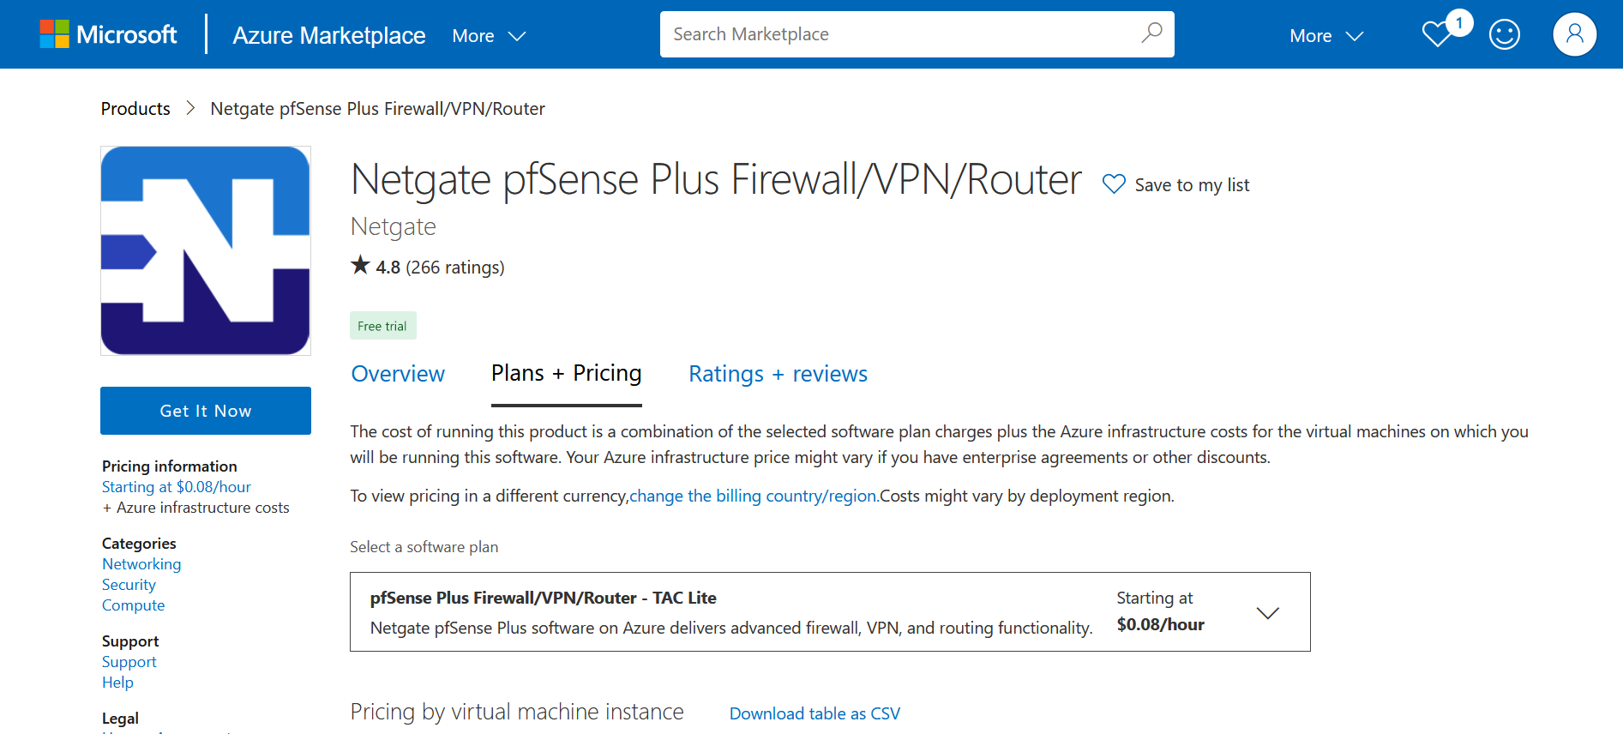This screenshot has height=734, width=1623.
Task: Open the Networking category link
Action: (x=141, y=564)
